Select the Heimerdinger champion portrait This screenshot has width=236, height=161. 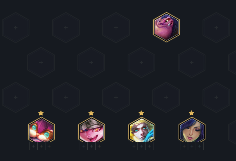[41, 130]
